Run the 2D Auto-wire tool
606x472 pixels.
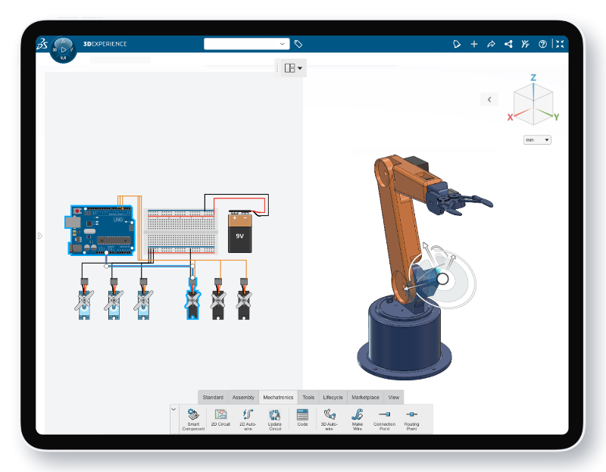pyautogui.click(x=248, y=419)
